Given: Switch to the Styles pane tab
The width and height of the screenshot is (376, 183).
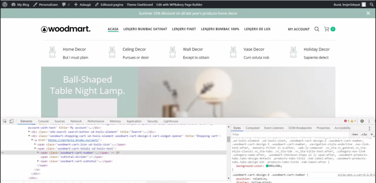Looking at the screenshot, I should pos(237,128).
